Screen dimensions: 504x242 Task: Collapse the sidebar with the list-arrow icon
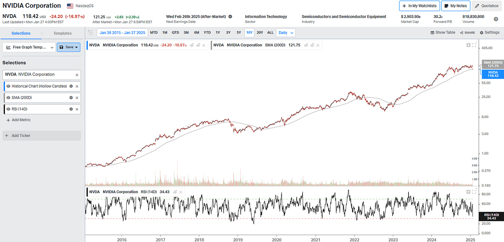coord(90,33)
